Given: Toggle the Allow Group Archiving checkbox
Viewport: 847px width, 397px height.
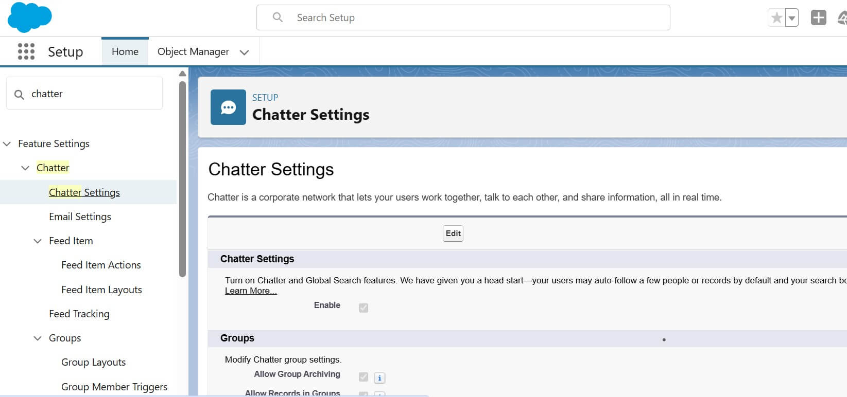Looking at the screenshot, I should pos(364,377).
